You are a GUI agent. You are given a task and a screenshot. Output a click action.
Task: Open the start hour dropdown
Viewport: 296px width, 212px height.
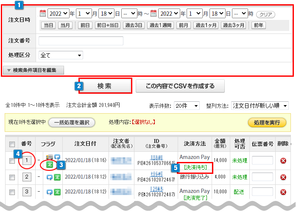[129, 14]
